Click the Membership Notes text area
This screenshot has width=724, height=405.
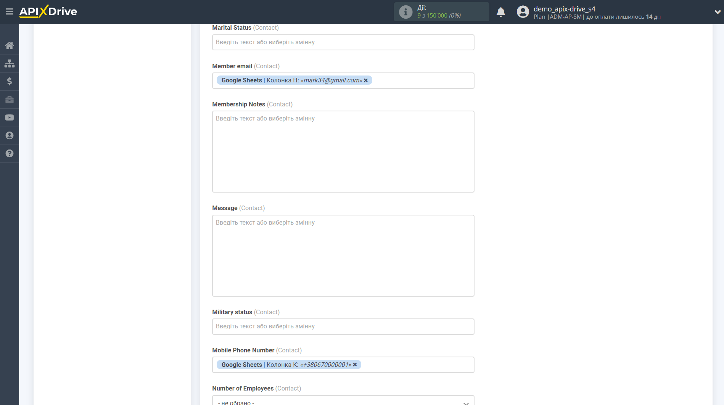343,151
